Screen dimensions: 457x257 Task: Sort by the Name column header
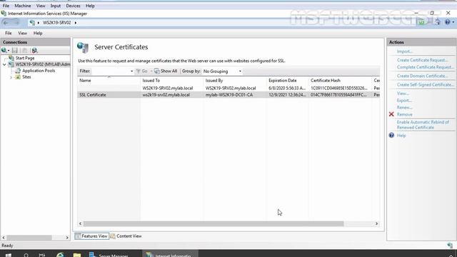(109, 81)
